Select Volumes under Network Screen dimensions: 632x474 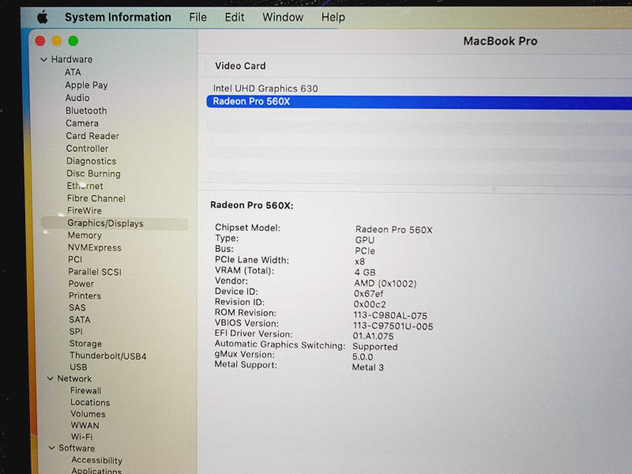(88, 414)
